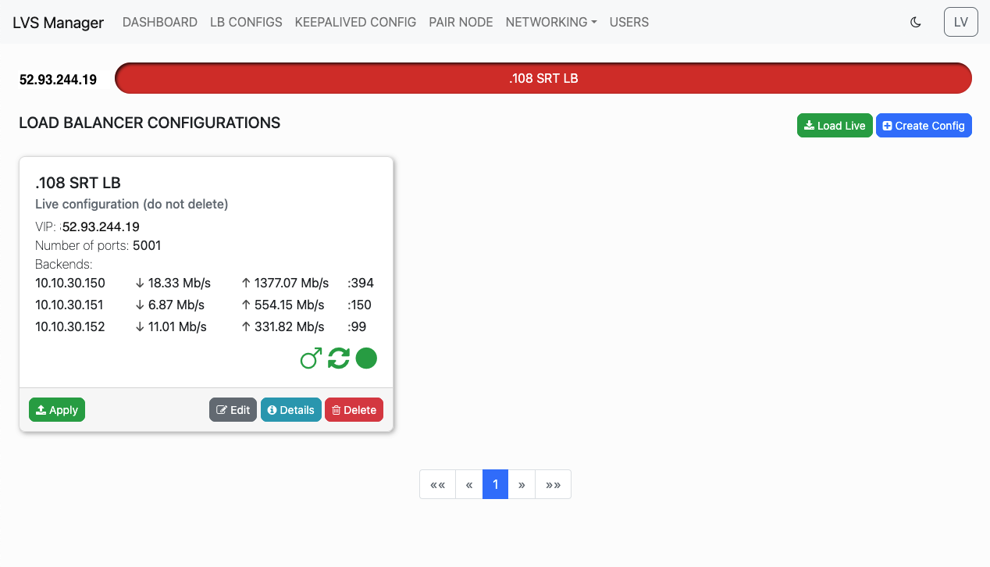This screenshot has height=567, width=990.
Task: Click the :150 connection count
Action: tap(359, 305)
